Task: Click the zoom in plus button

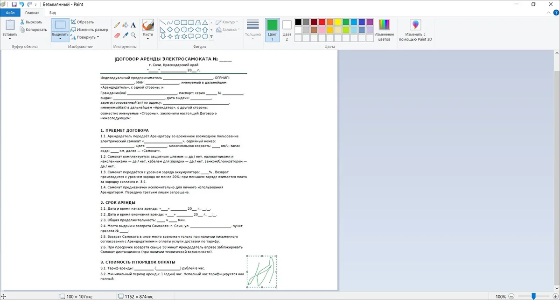Action: pos(555,296)
